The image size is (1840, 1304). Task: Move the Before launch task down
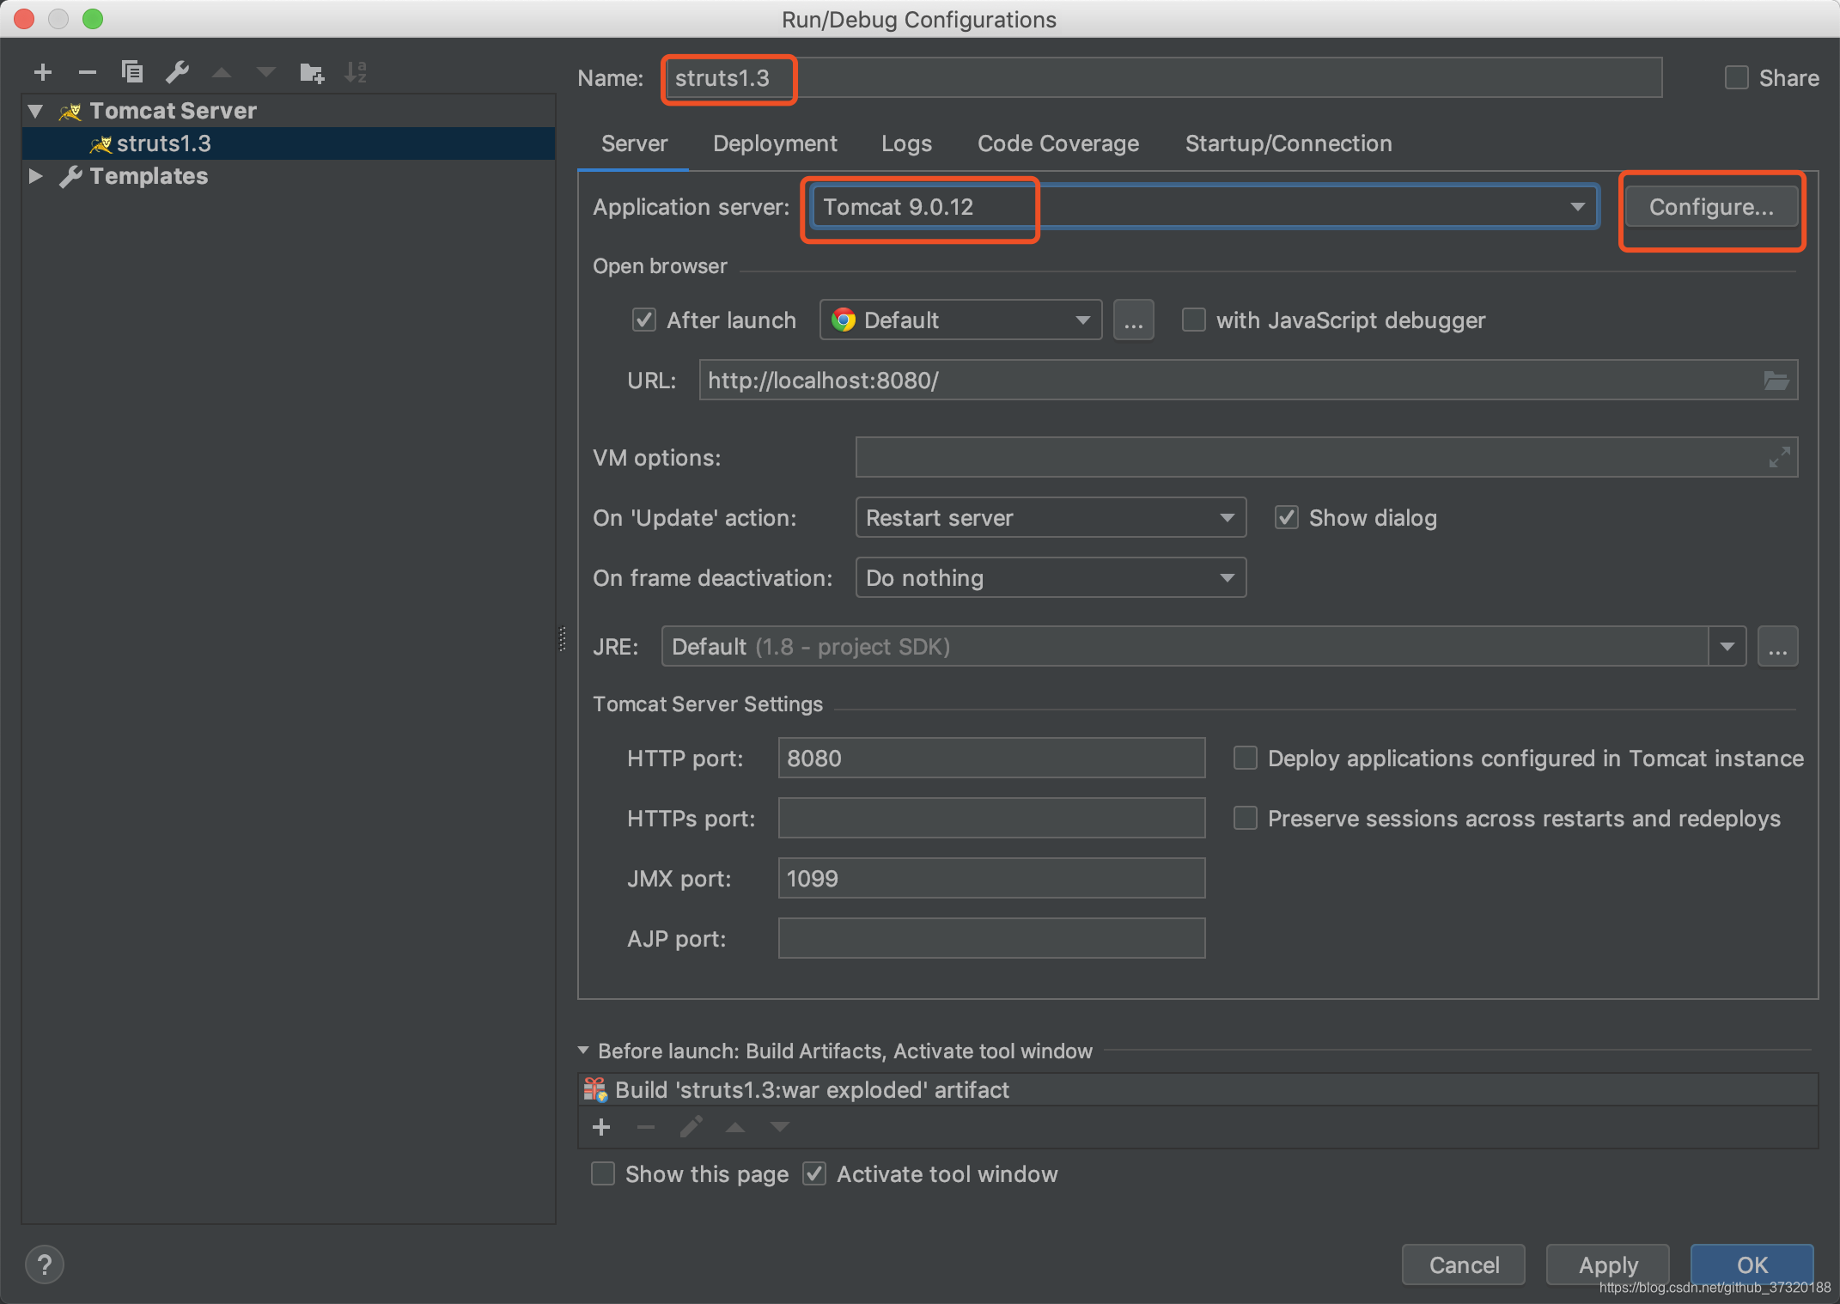coord(780,1128)
